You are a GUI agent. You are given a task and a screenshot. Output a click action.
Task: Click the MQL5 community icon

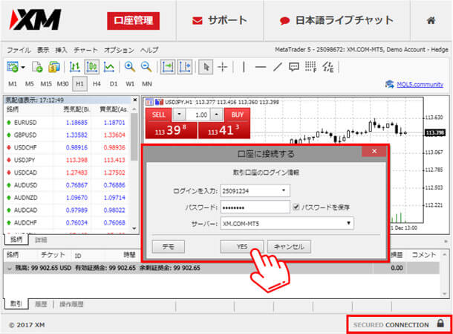tap(389, 84)
